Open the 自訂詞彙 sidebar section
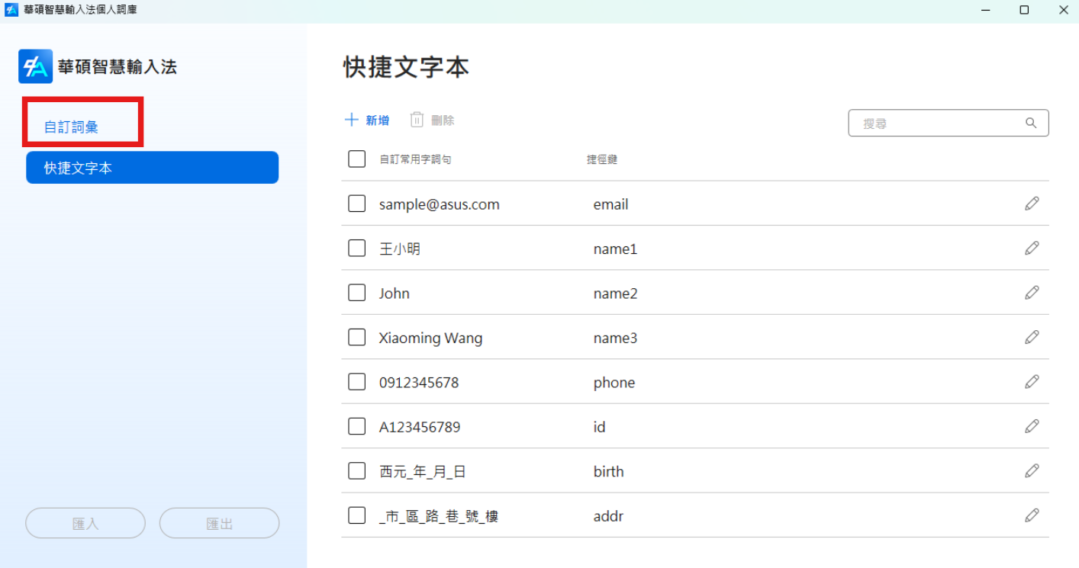1079x568 pixels. click(x=71, y=127)
